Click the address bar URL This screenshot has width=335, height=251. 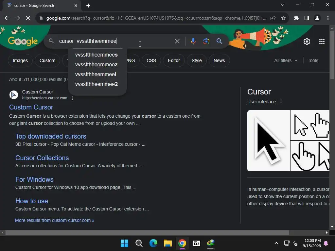tap(156, 18)
